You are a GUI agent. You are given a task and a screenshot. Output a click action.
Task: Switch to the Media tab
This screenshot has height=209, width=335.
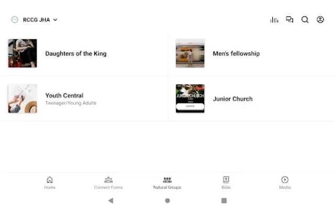285,182
